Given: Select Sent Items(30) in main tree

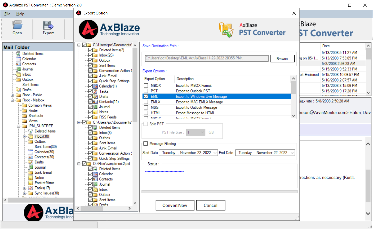Looking at the screenshot, I should (x=46, y=147).
